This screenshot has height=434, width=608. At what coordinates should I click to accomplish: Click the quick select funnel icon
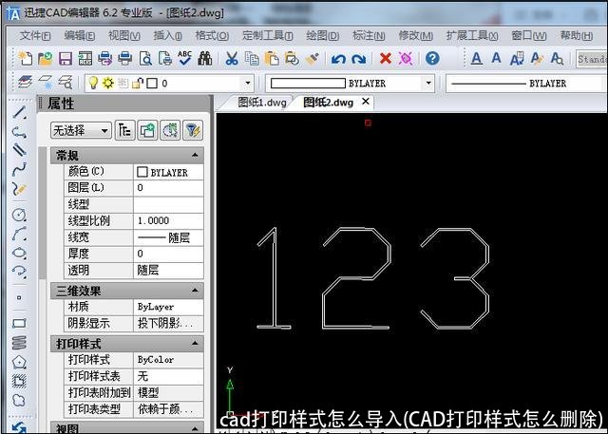193,131
